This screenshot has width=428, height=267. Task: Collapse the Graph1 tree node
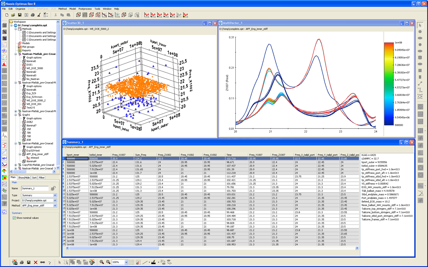pos(16,115)
